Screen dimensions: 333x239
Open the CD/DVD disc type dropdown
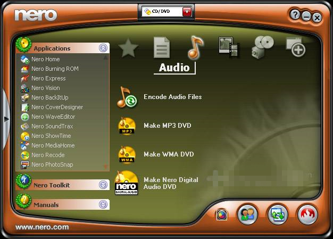tap(187, 12)
